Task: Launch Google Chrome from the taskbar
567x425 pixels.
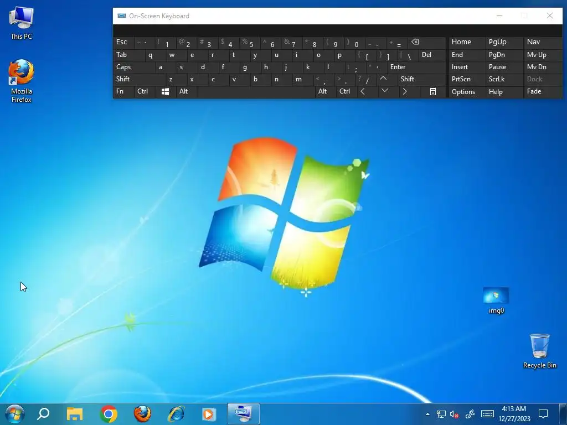Action: (x=109, y=414)
